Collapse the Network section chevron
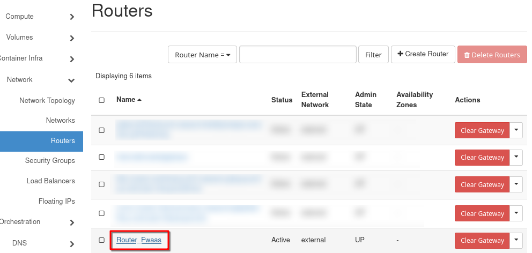Image resolution: width=532 pixels, height=253 pixels. tap(72, 80)
